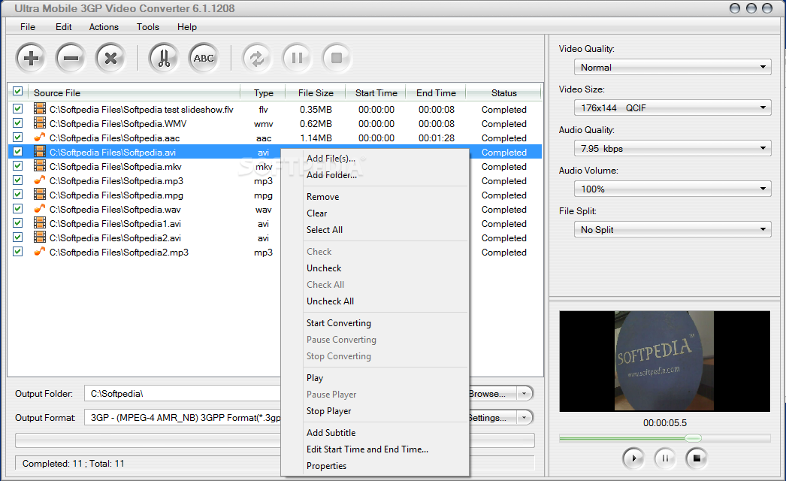This screenshot has width=786, height=481.
Task: Sort by the Type column header
Action: tap(263, 92)
